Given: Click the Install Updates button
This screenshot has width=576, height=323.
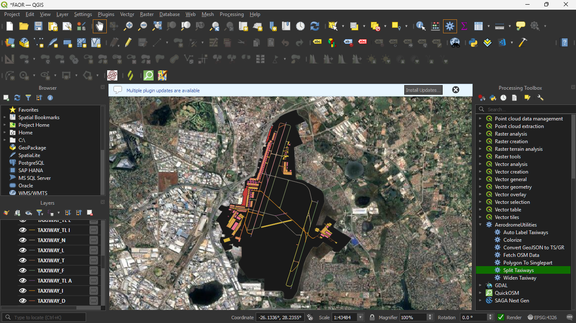Looking at the screenshot, I should pos(423,90).
